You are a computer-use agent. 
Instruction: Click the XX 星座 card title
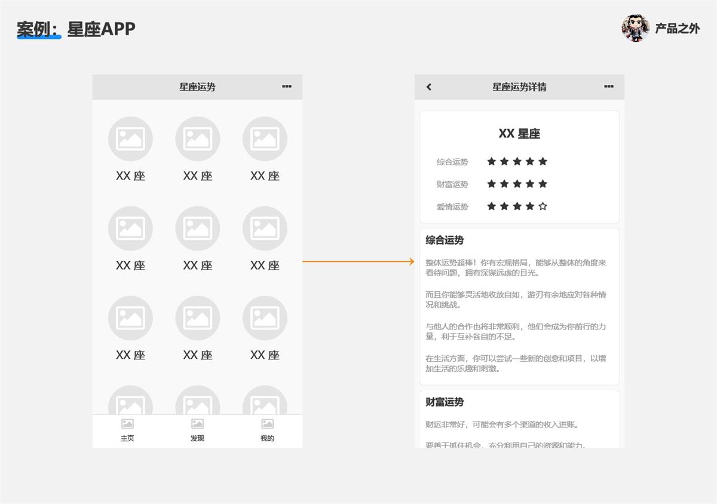pyautogui.click(x=519, y=134)
